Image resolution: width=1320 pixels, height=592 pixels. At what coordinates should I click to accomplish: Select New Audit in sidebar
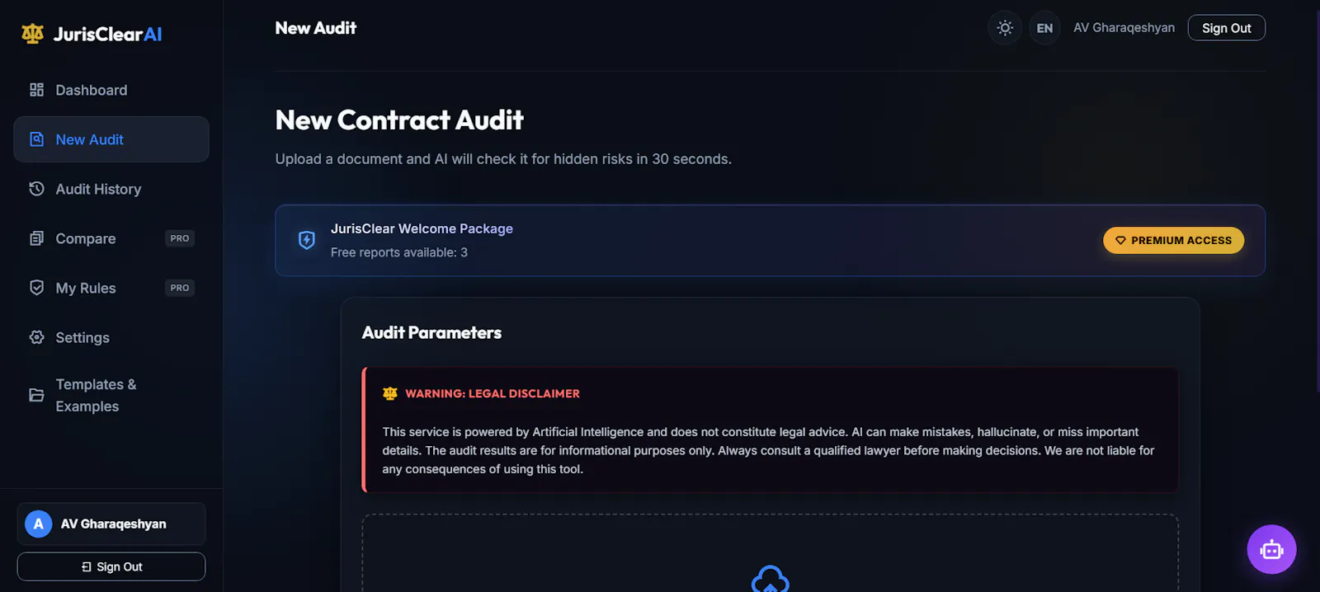111,139
